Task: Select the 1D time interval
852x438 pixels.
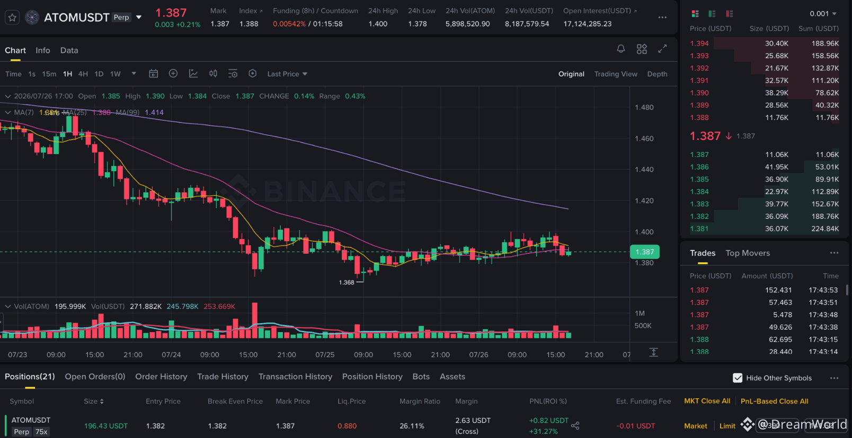Action: click(x=99, y=74)
